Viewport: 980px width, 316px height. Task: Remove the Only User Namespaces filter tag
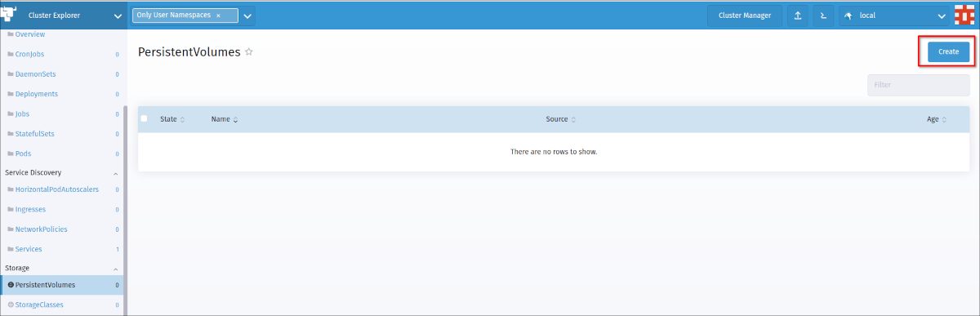click(218, 16)
